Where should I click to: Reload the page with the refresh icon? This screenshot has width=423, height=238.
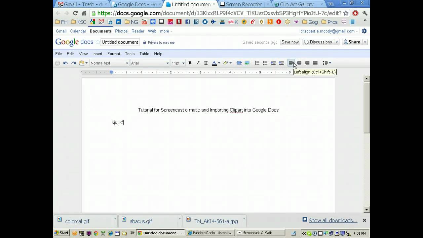pos(75,13)
